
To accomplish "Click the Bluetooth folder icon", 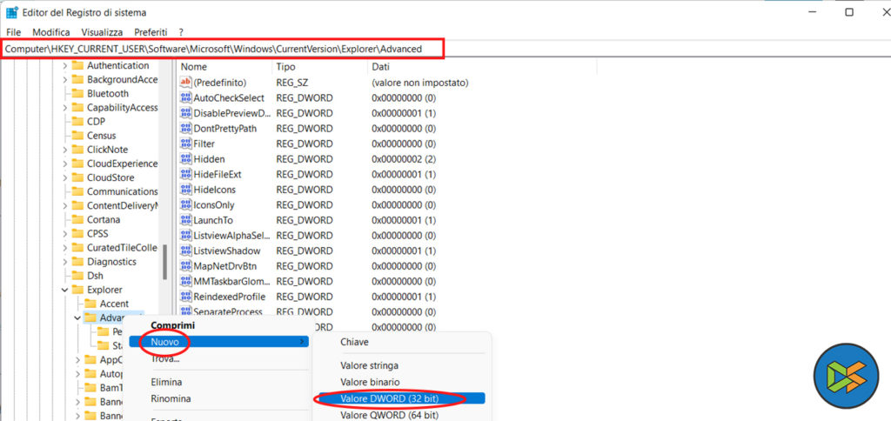I will pos(77,94).
